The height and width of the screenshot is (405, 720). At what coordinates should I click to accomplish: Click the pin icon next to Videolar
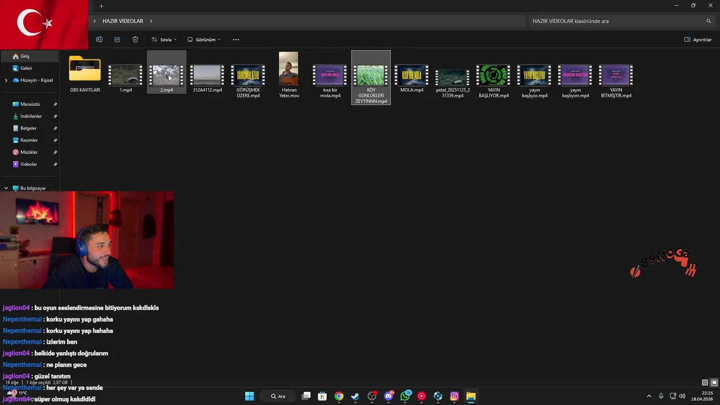click(x=55, y=164)
